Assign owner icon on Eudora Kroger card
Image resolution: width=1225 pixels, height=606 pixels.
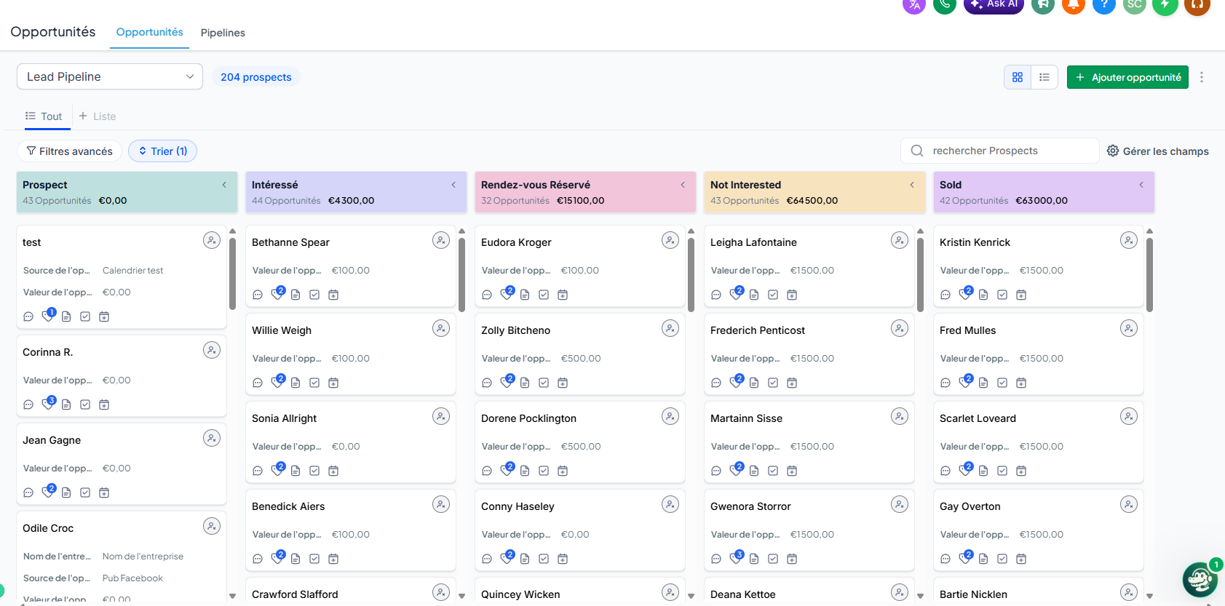tap(670, 241)
